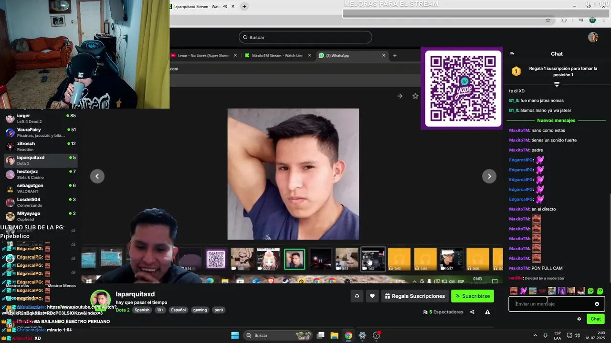611x343 pixels.
Task: Click the Suscribirse button
Action: [473, 296]
